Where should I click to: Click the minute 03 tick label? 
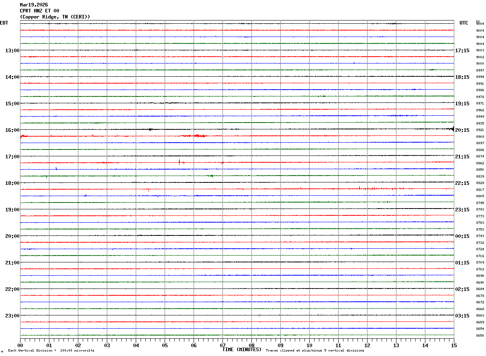(107, 345)
